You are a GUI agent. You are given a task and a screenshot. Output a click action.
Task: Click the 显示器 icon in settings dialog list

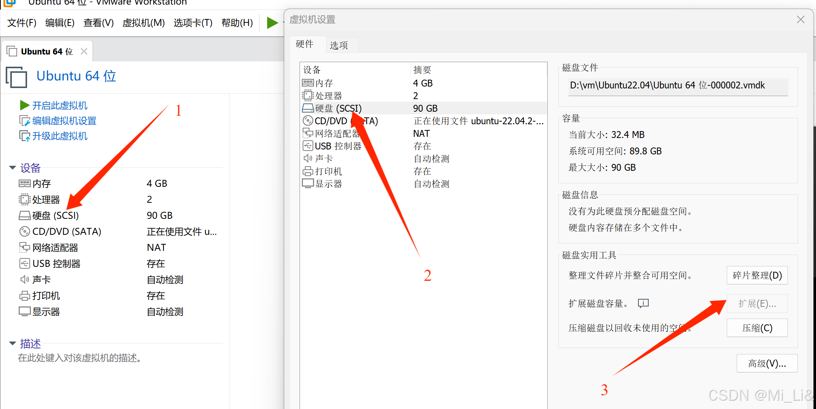tap(308, 183)
